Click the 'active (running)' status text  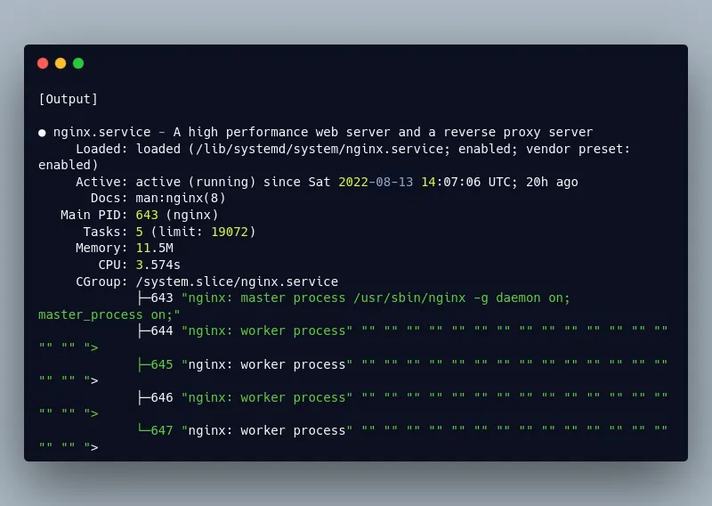pos(196,182)
